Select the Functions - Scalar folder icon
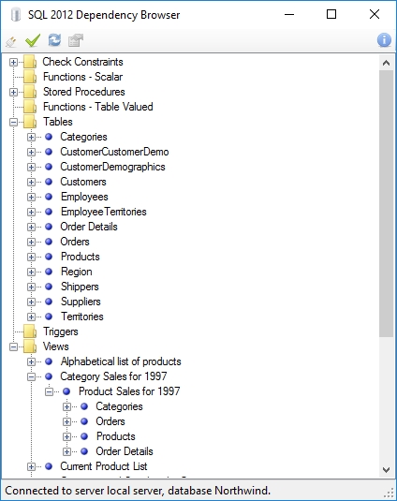The image size is (397, 501). (x=30, y=77)
